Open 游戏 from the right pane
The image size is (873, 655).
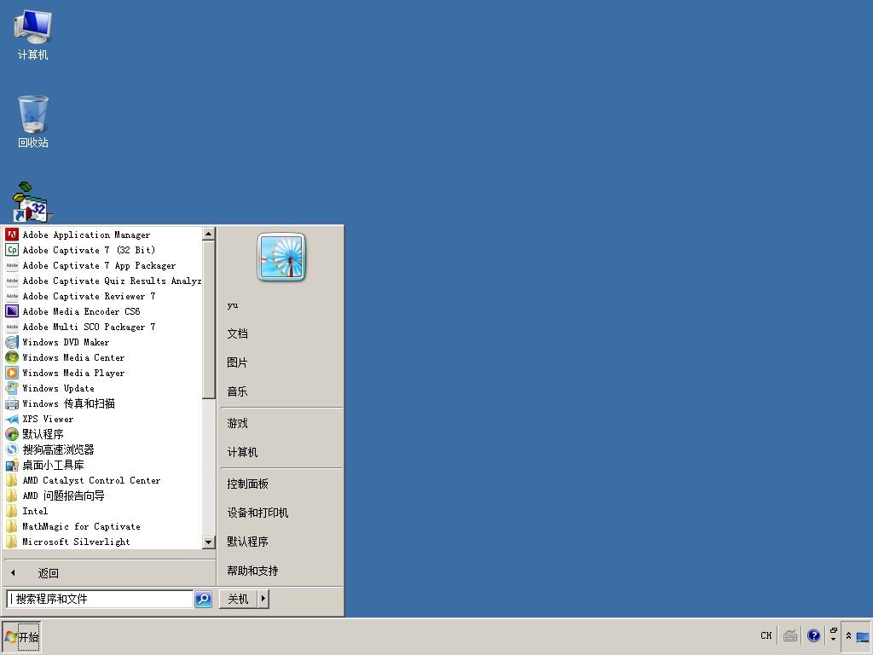pyautogui.click(x=237, y=423)
